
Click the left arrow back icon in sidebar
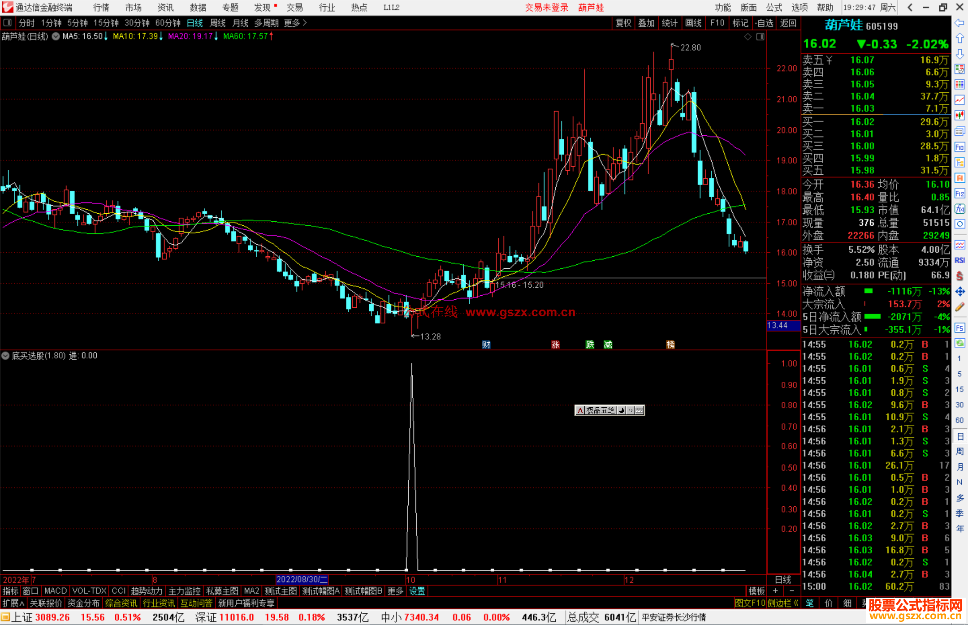pos(959,23)
